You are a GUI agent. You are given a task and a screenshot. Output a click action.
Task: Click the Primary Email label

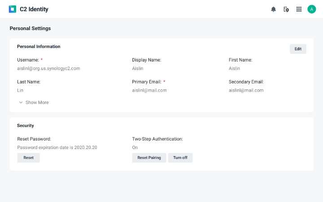point(147,82)
